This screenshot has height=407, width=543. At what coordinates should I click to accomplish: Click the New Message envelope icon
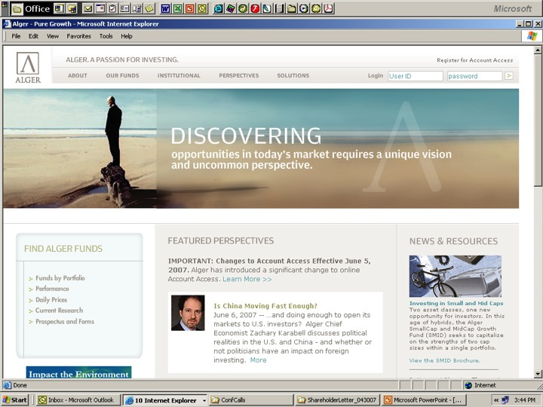pos(88,8)
